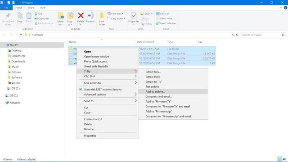
Task: Create a New folder from the ribbon
Action: click(102, 19)
